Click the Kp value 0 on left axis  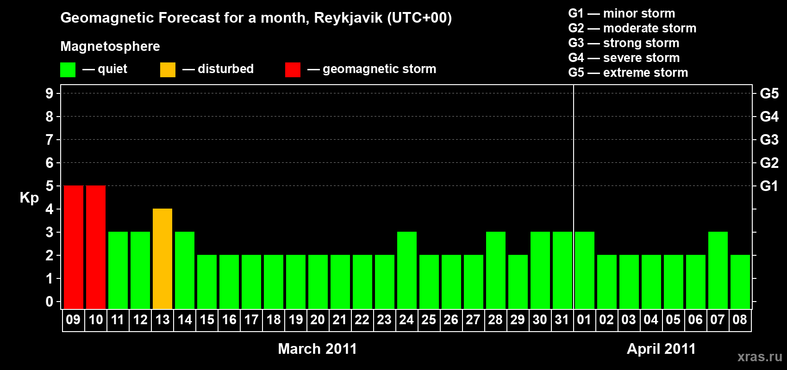pos(50,302)
